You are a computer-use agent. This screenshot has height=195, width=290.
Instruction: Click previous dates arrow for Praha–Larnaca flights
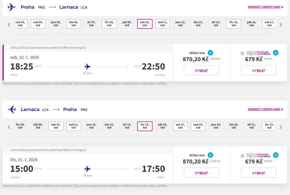(9, 25)
